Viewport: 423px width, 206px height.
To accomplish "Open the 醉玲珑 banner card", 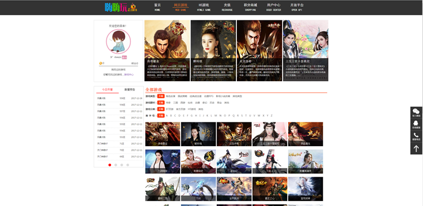I will [213, 50].
